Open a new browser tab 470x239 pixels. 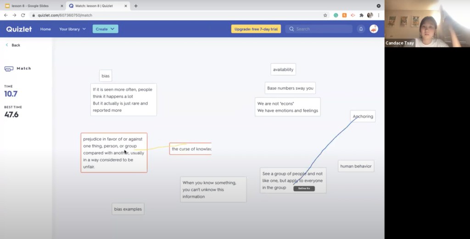tap(136, 6)
